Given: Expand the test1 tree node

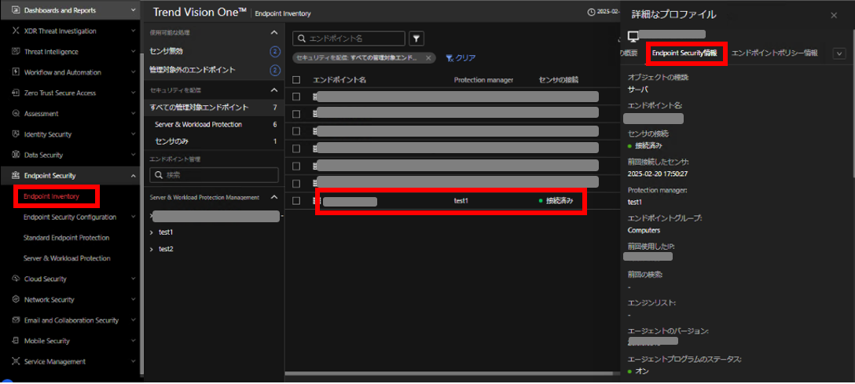Looking at the screenshot, I should [151, 232].
